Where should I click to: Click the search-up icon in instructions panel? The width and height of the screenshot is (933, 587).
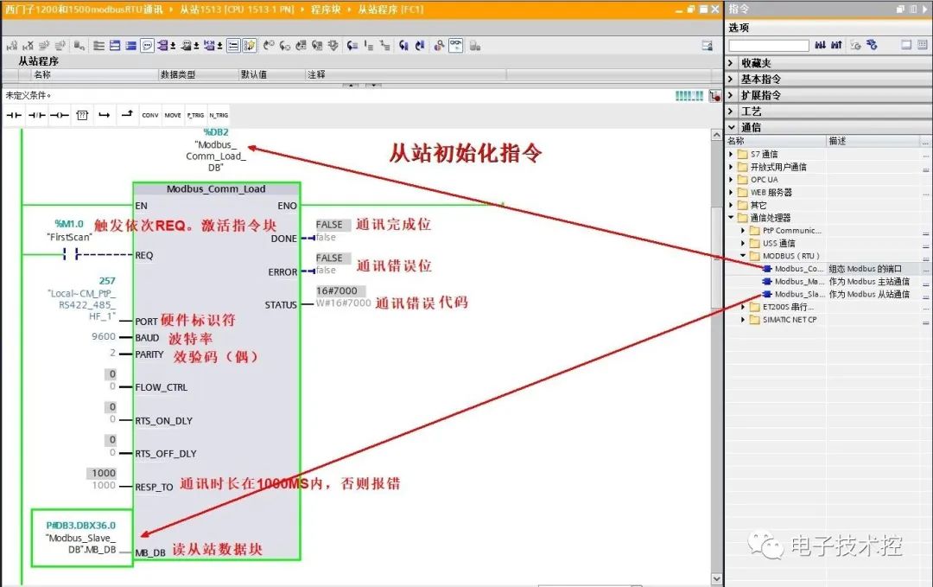pos(836,45)
